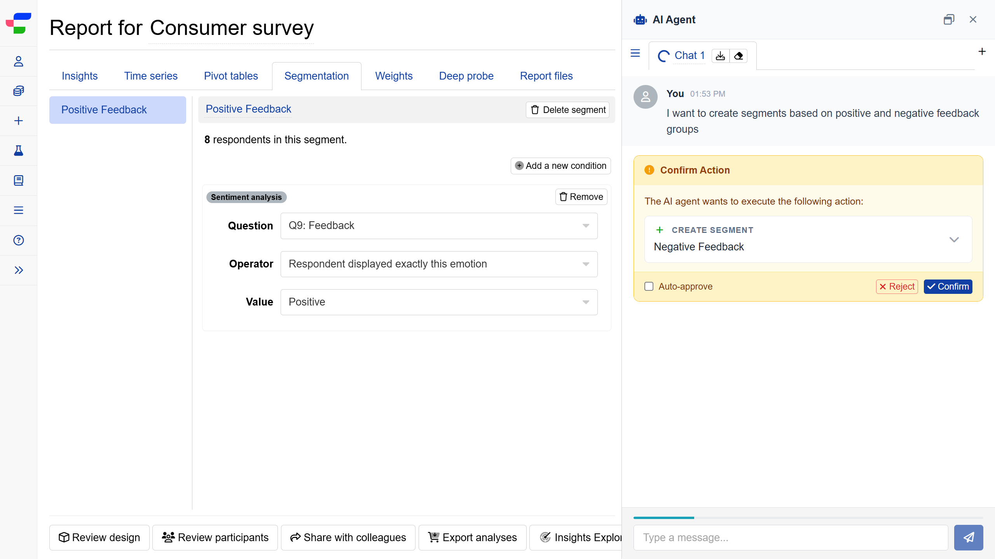This screenshot has height=559, width=995.
Task: Open the help question mark icon
Action: tap(18, 240)
